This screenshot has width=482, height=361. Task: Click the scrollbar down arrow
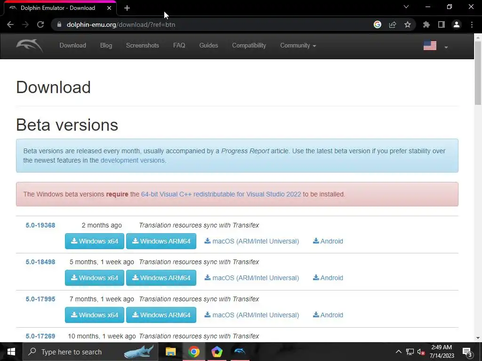[x=478, y=338]
